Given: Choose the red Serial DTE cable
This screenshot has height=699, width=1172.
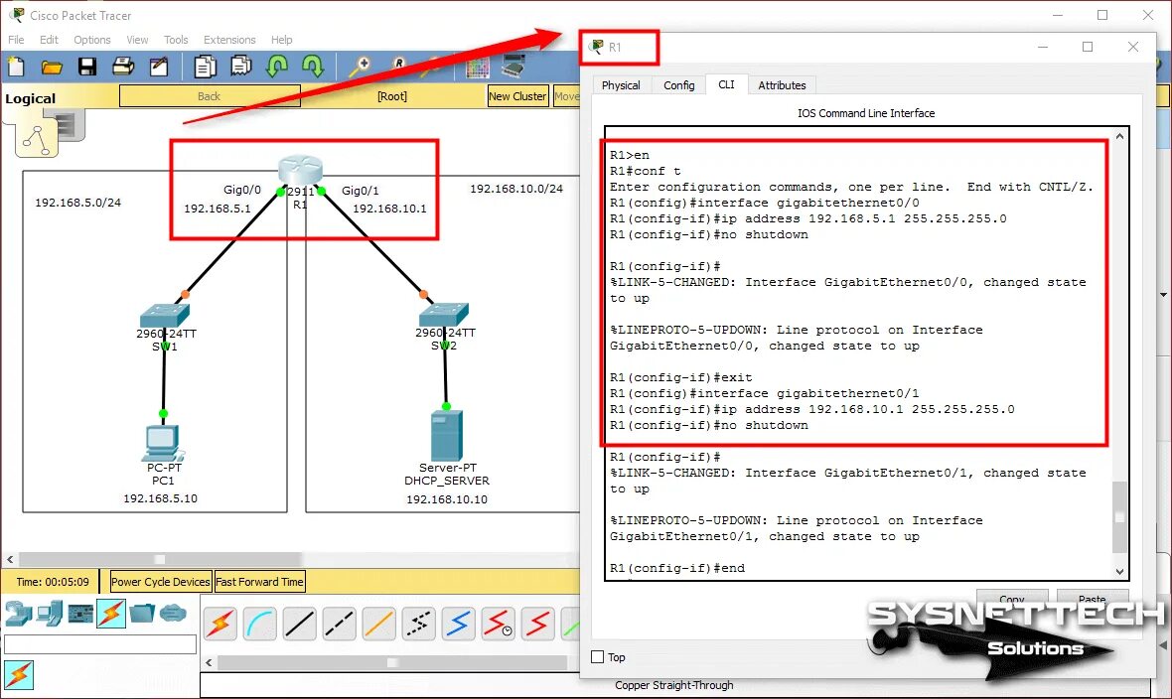Looking at the screenshot, I should coord(537,624).
